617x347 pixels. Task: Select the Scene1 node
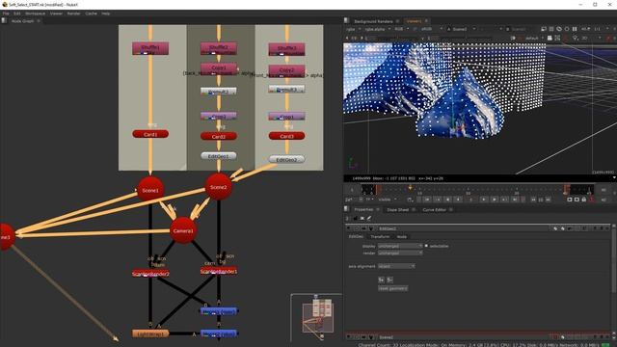pyautogui.click(x=150, y=190)
